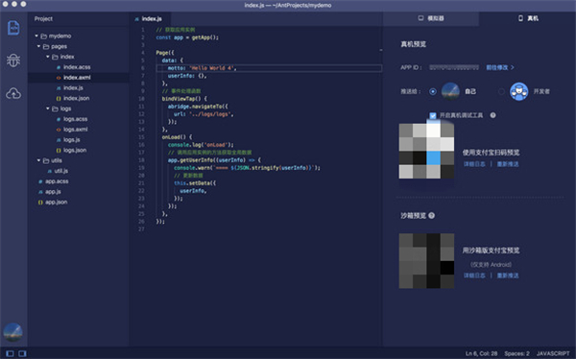Click 重新推送 under Alipay scan preview
576x359 pixels.
pos(508,164)
